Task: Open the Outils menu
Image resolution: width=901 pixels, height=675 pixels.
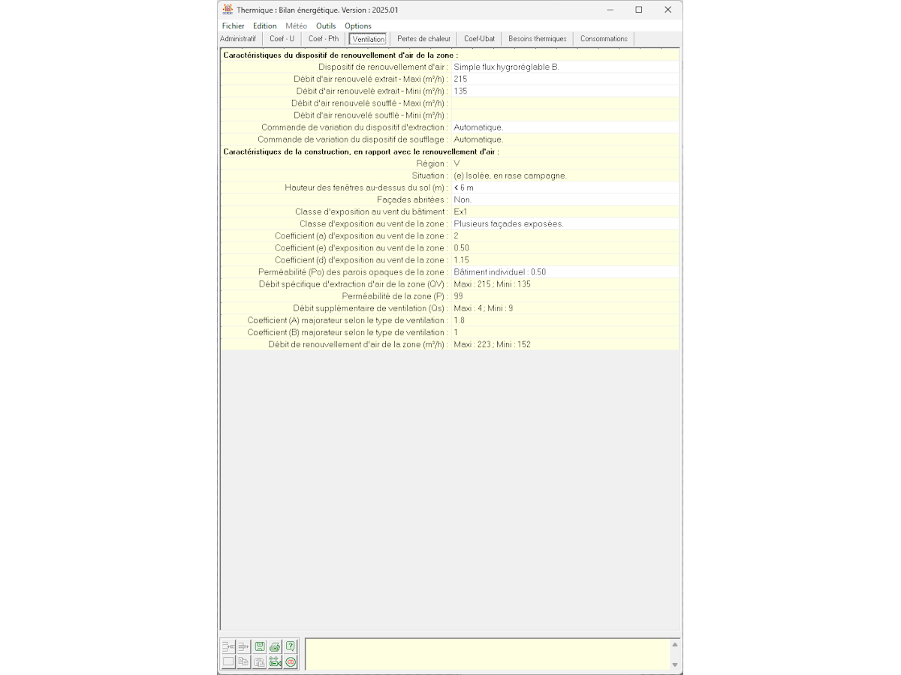Action: (326, 26)
